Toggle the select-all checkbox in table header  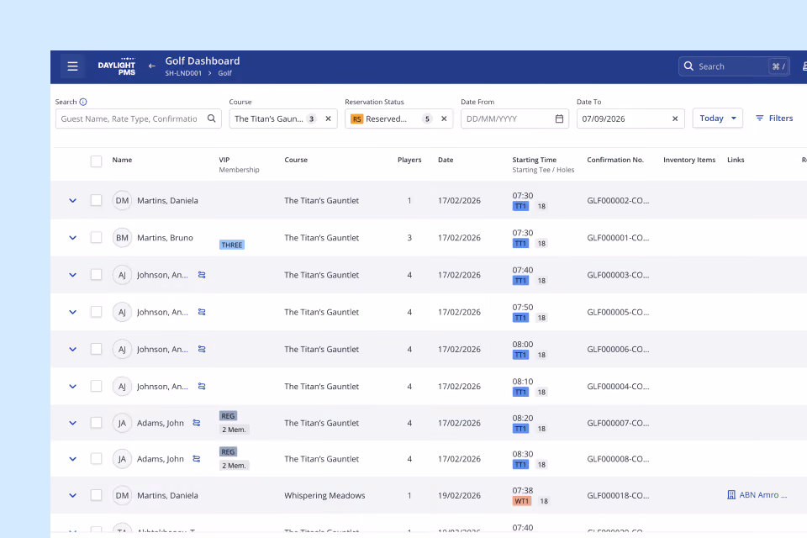pyautogui.click(x=96, y=161)
